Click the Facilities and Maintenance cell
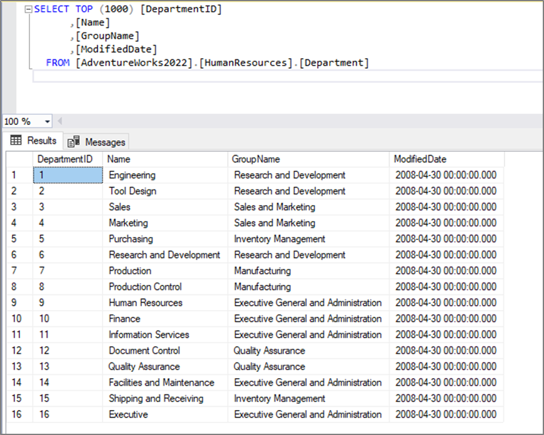Screen dimensions: 544x435 tap(165, 382)
